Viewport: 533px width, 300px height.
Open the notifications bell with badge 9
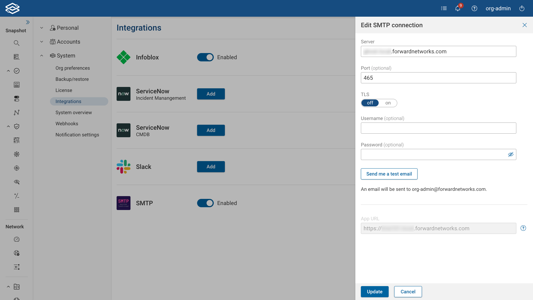click(457, 8)
